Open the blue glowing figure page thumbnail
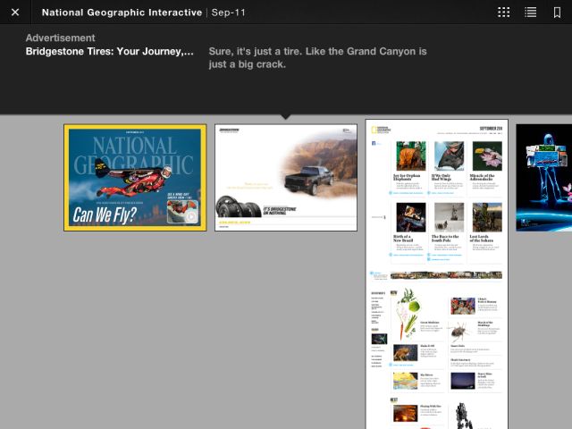Image resolution: width=572 pixels, height=429 pixels. (544, 178)
